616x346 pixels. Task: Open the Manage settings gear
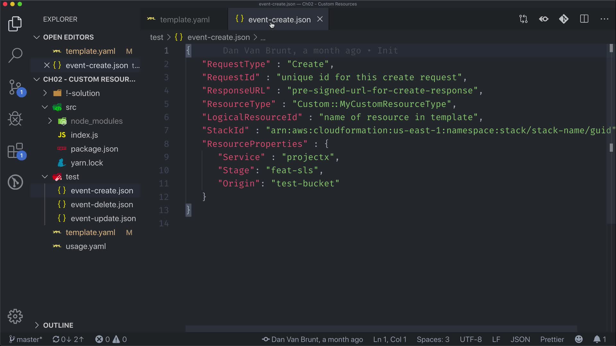[15, 317]
